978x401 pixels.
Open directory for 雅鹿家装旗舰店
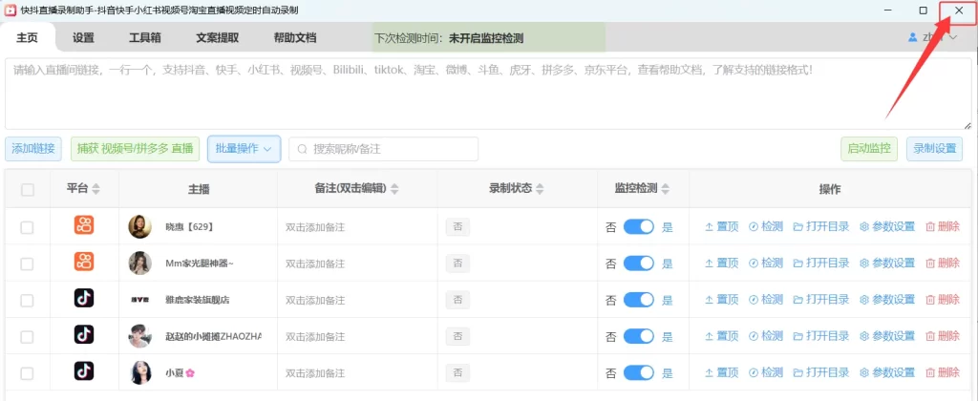[820, 300]
